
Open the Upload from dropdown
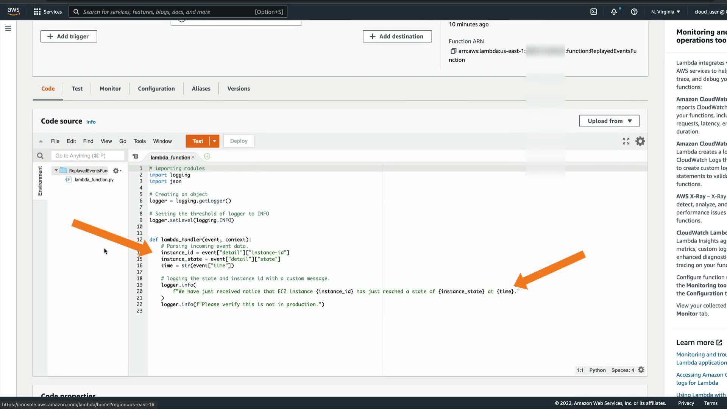click(609, 121)
